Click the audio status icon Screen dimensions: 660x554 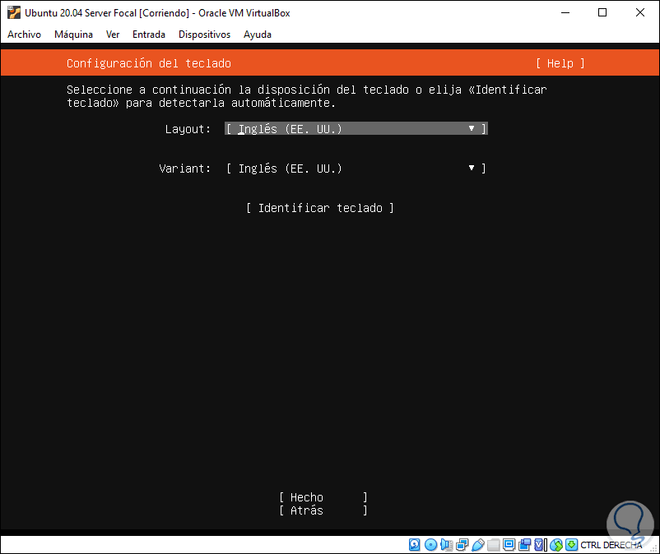tap(447, 545)
